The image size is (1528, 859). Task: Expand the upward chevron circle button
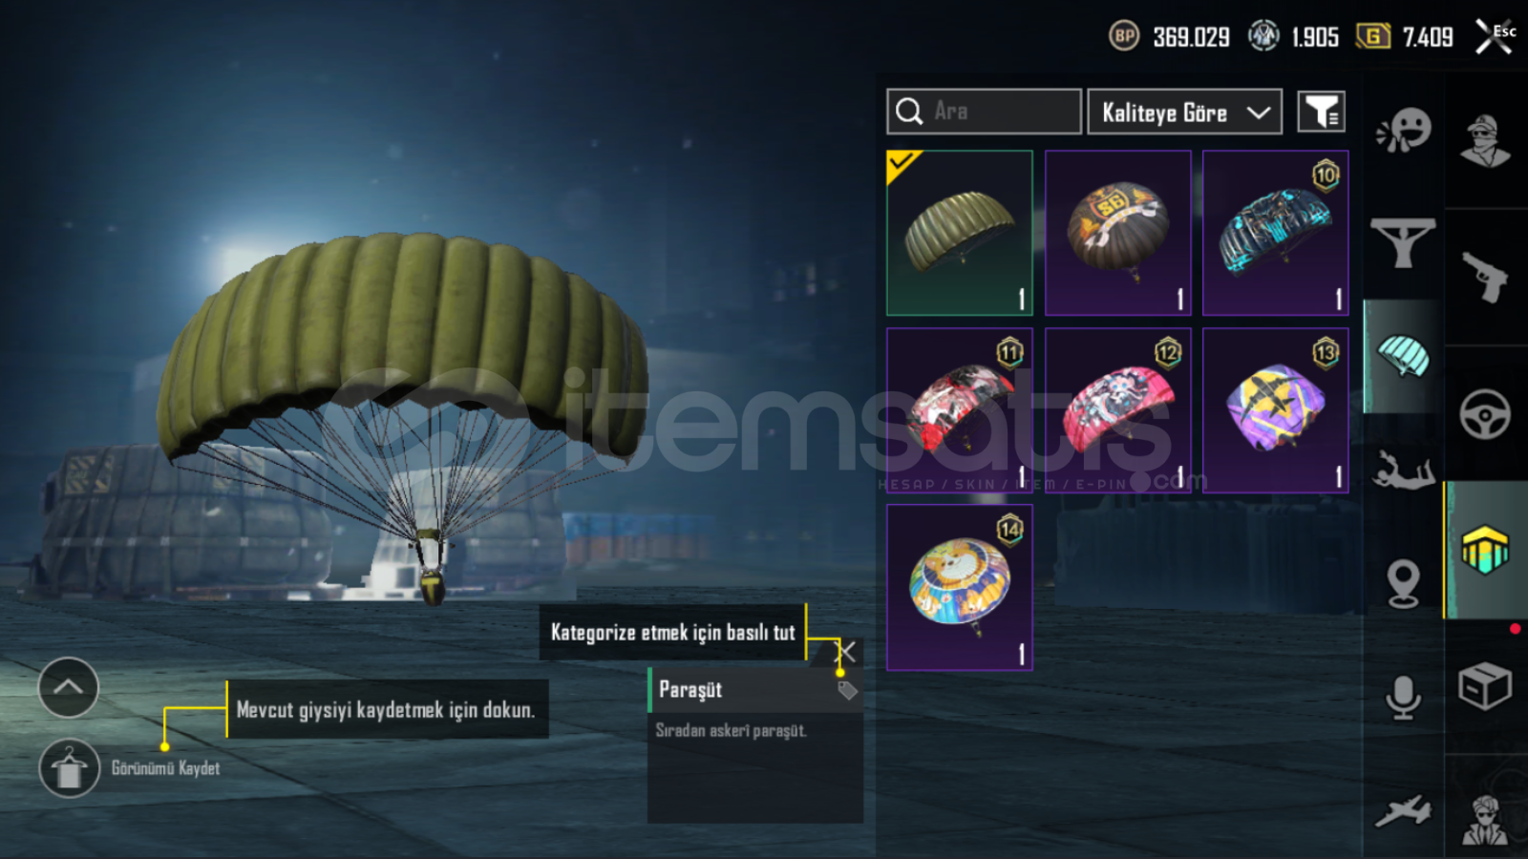point(69,687)
